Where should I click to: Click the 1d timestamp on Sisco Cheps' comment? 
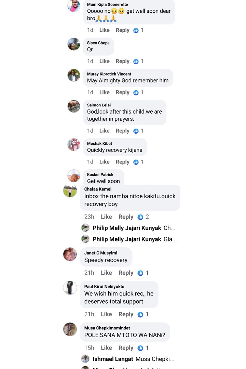tap(90, 62)
